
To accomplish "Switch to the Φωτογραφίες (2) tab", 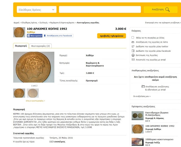I will 40,46.
